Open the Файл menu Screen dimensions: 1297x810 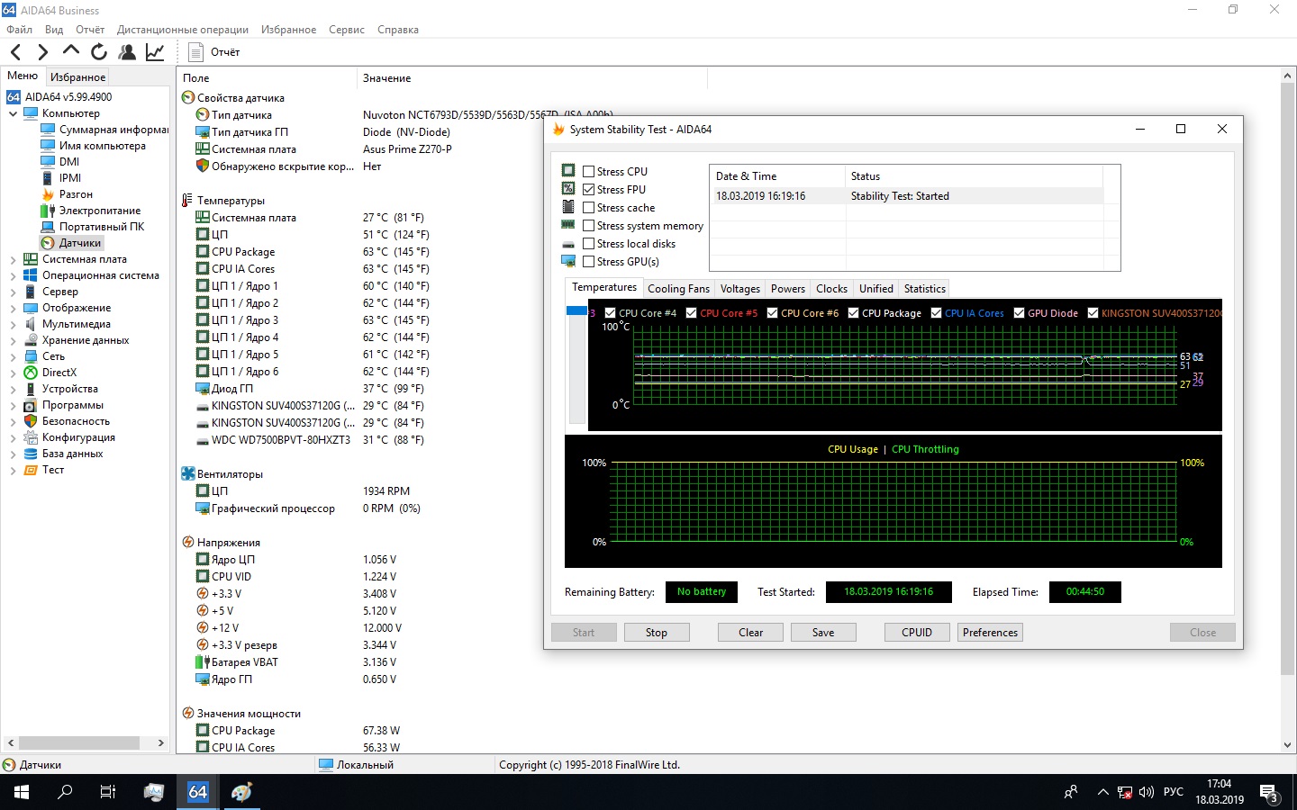pos(19,30)
